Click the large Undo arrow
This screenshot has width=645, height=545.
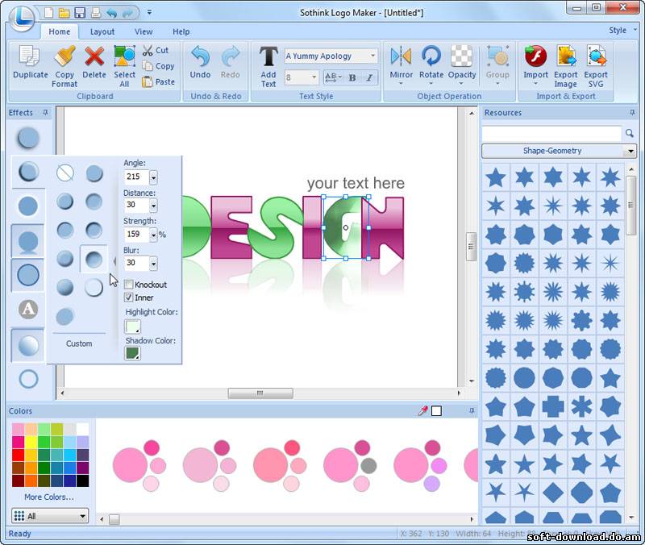(x=200, y=56)
